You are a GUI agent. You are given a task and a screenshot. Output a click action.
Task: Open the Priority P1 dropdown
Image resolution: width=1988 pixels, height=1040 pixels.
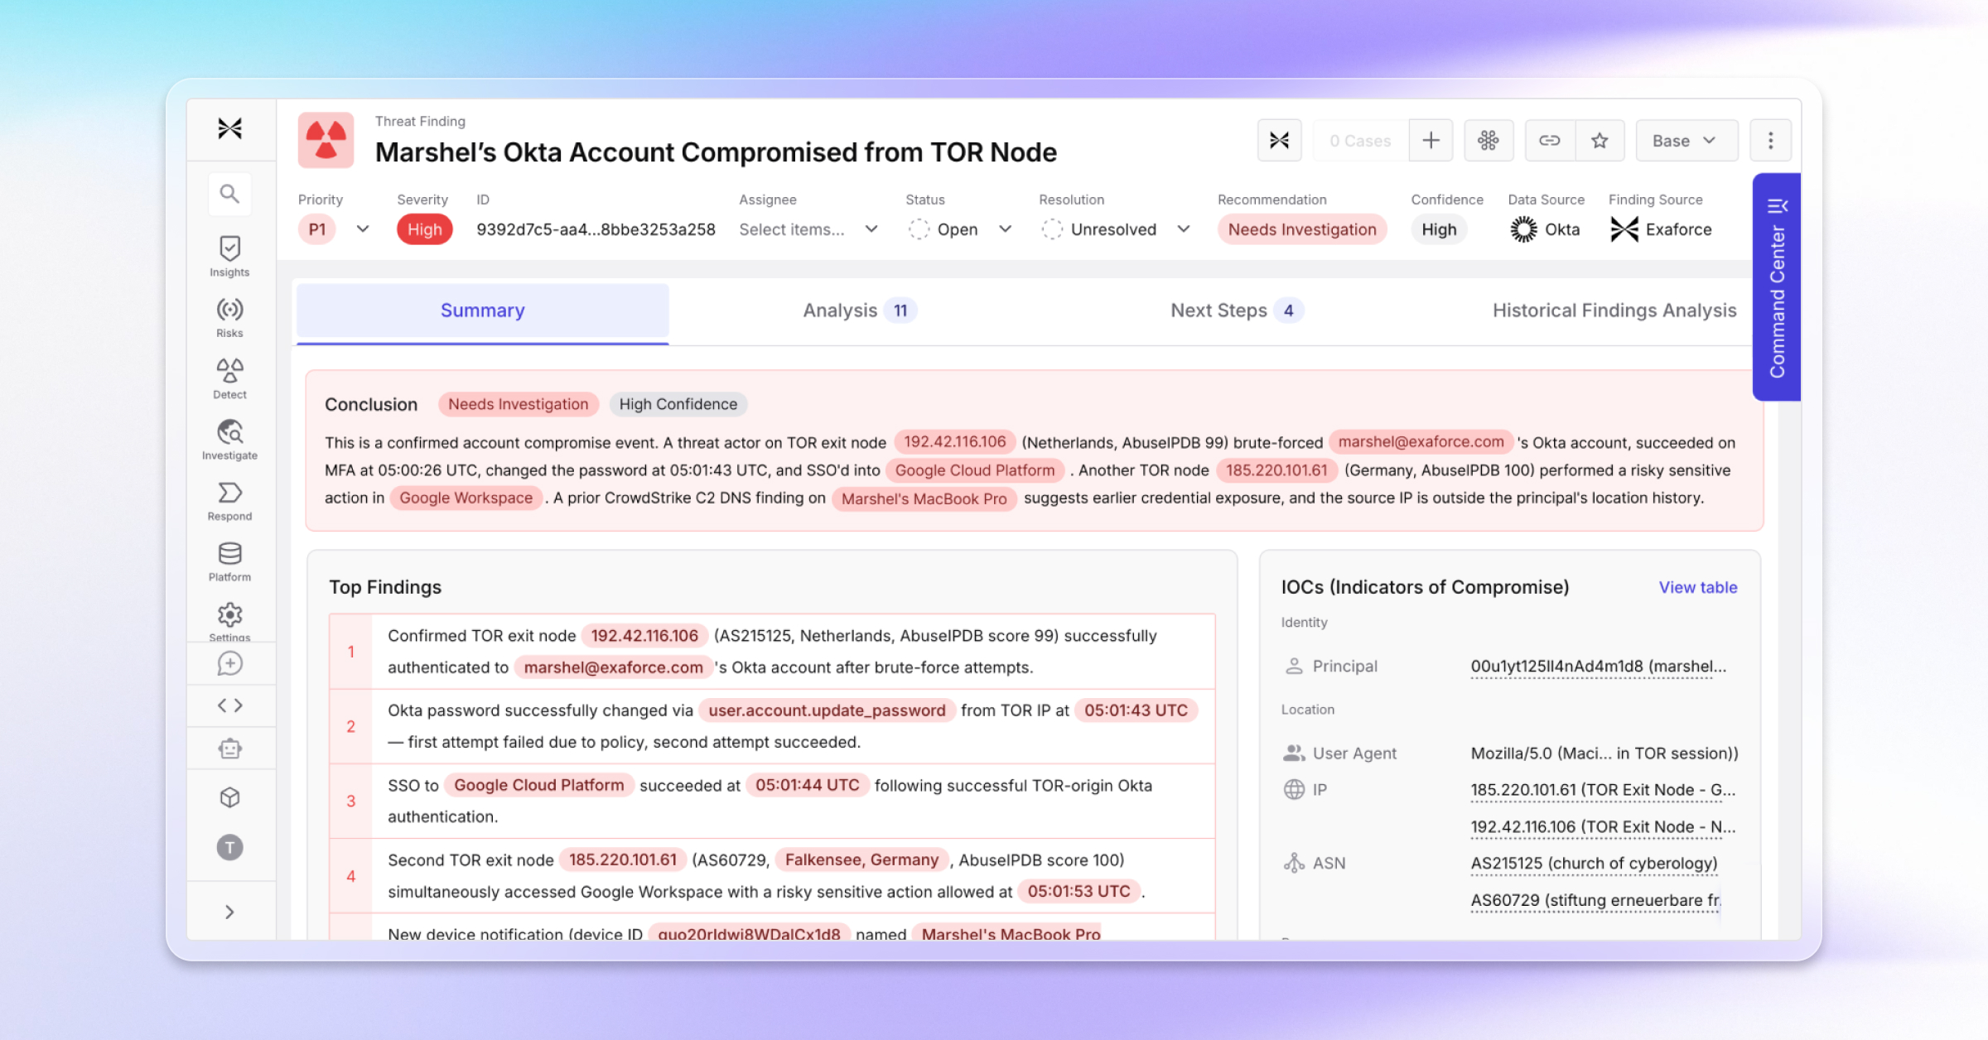click(x=335, y=229)
